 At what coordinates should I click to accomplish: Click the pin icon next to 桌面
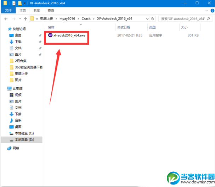(x=40, y=35)
